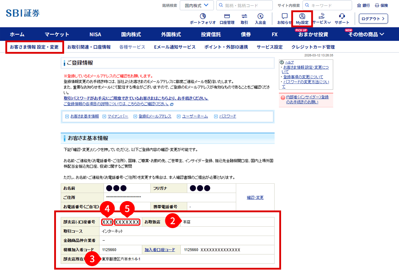The height and width of the screenshot is (280, 399).
Task: Expand the 国内株式 search type dropdown
Action: pyautogui.click(x=197, y=5)
